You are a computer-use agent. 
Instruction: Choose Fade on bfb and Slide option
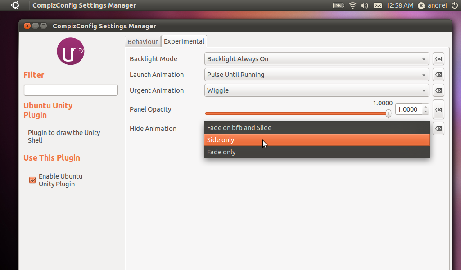316,128
